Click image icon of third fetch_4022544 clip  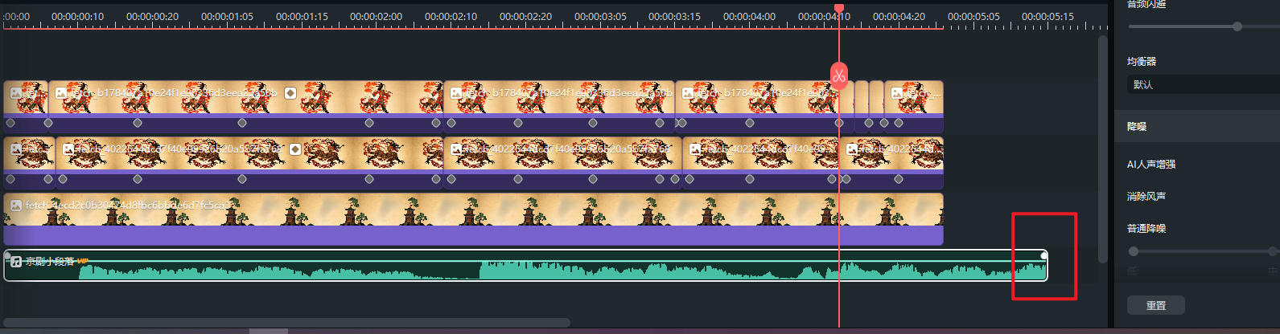pos(695,149)
